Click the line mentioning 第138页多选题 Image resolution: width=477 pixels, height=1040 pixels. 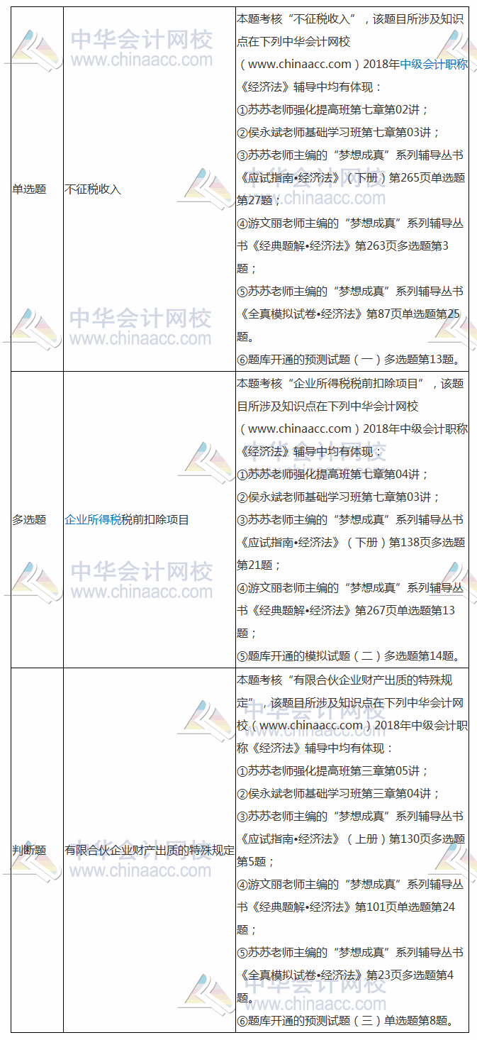[352, 543]
